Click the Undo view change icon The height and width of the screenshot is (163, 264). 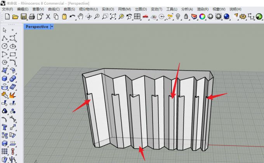coord(129,17)
